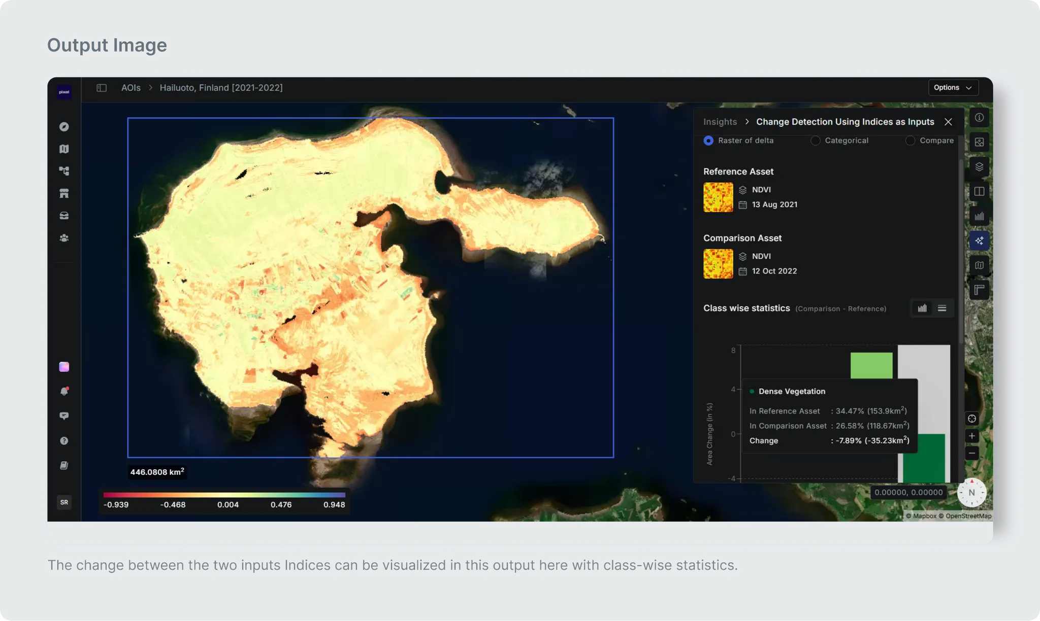Open the workflow nodes icon in sidebar
This screenshot has height=621, width=1040.
(64, 171)
